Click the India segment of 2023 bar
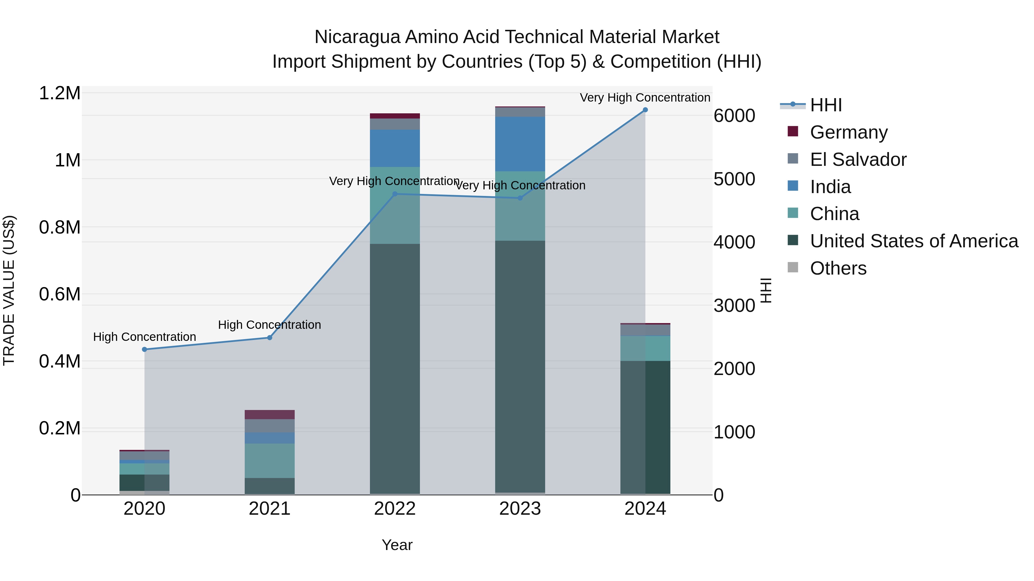Viewport: 1034px width, 581px height. pyautogui.click(x=520, y=144)
